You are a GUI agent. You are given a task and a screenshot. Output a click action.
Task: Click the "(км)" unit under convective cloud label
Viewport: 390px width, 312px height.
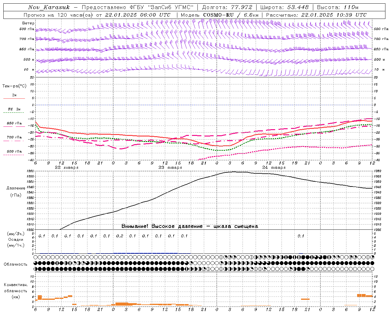point(16,297)
